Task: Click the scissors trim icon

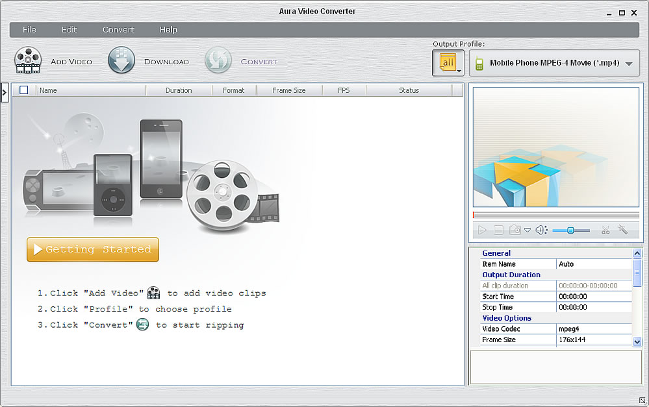Action: [605, 230]
